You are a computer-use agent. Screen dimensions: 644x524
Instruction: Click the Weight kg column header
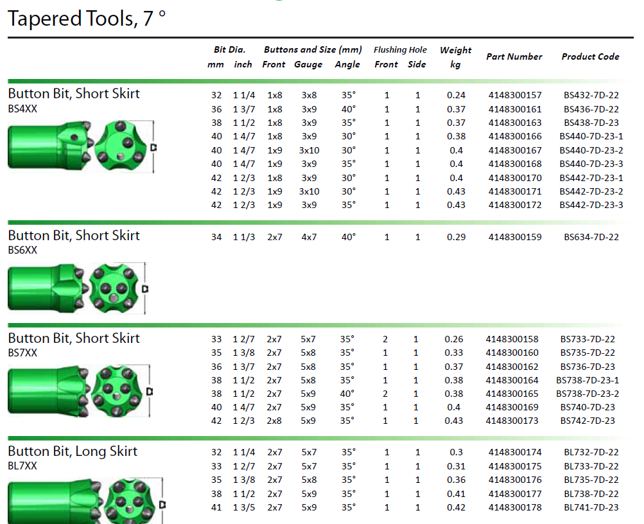455,57
